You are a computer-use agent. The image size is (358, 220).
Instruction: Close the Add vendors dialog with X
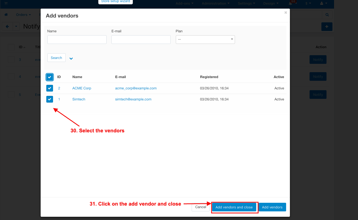tap(286, 12)
